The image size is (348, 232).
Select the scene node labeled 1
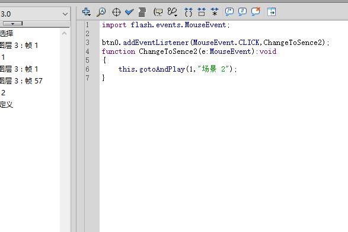click(x=3, y=57)
